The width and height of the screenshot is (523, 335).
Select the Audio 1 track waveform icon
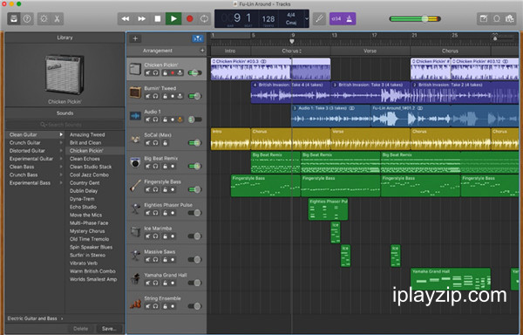click(x=135, y=116)
